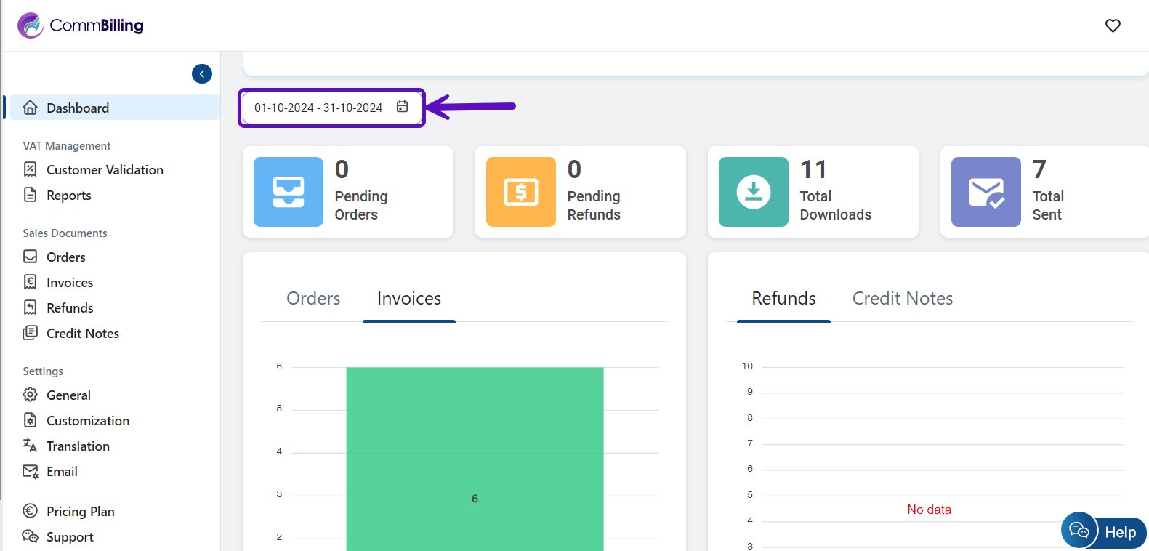Open Customer Validation in sidebar
1149x551 pixels.
click(x=105, y=170)
